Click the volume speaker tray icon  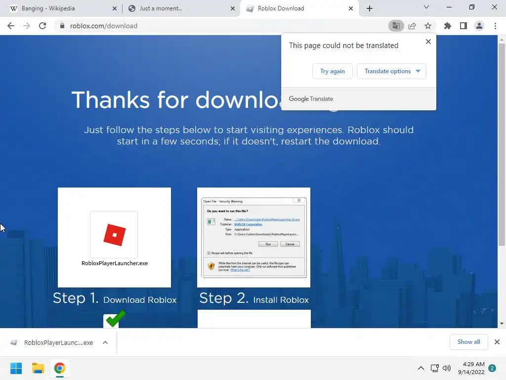tap(447, 368)
